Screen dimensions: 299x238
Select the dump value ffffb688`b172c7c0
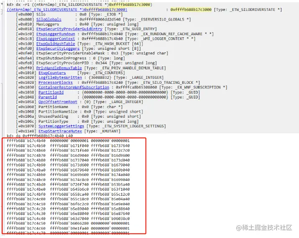[110, 150]
